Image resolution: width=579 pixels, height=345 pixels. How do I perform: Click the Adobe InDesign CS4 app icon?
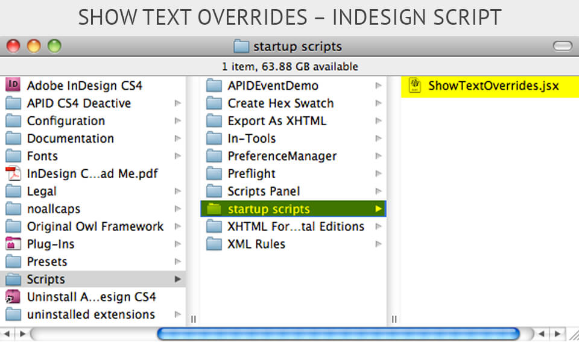13,85
